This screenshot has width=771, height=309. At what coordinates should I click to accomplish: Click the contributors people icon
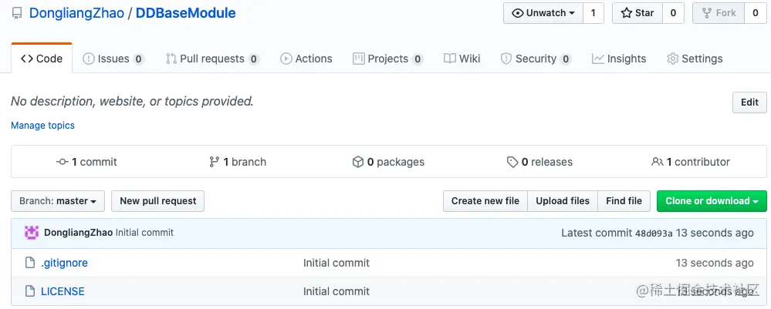[x=658, y=162]
